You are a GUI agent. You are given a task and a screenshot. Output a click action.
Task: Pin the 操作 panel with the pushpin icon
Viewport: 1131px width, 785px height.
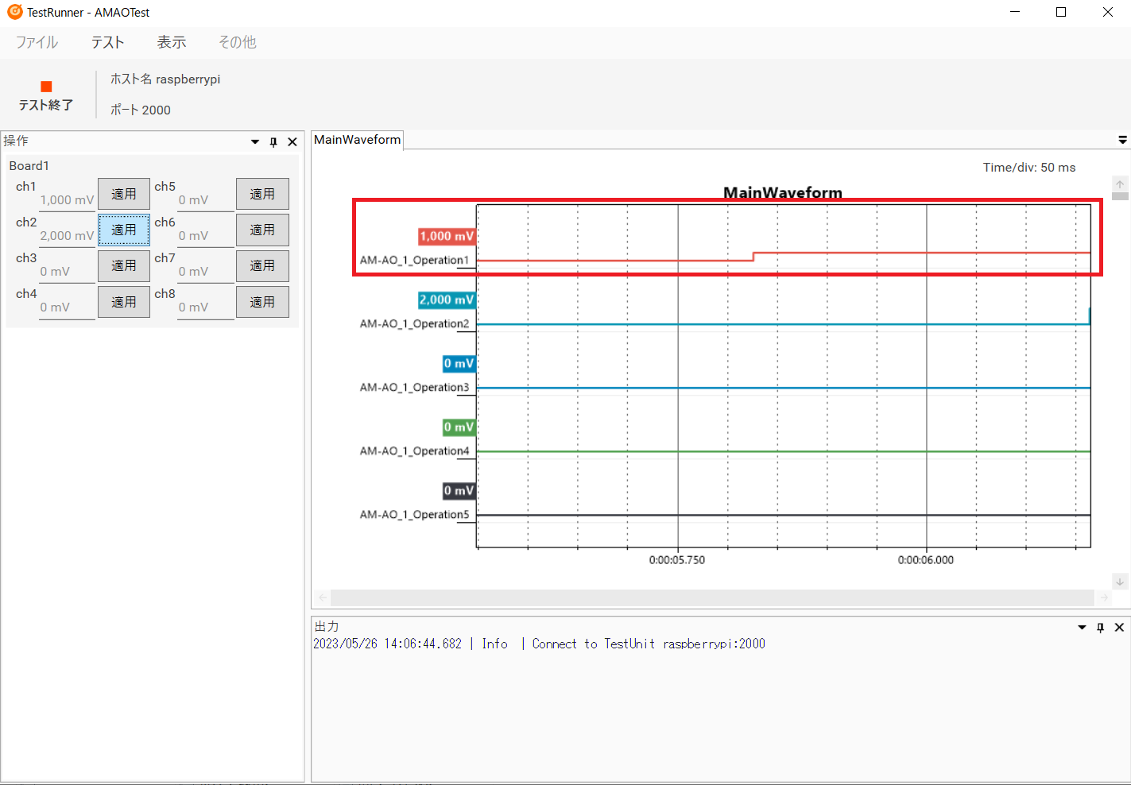273,141
